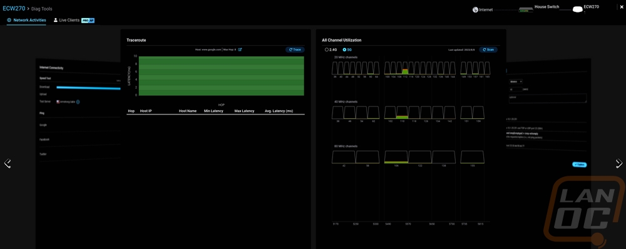
Task: Click the optional text field in right panel
Action: click(x=548, y=98)
